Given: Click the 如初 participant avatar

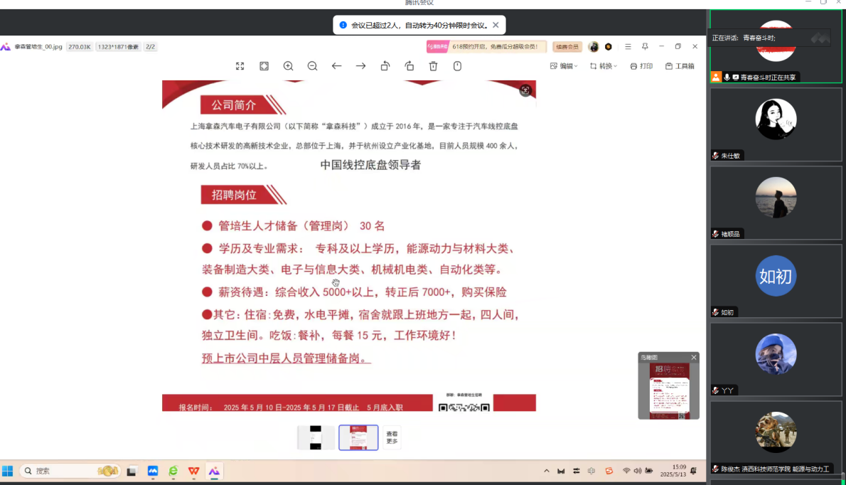Looking at the screenshot, I should [776, 276].
